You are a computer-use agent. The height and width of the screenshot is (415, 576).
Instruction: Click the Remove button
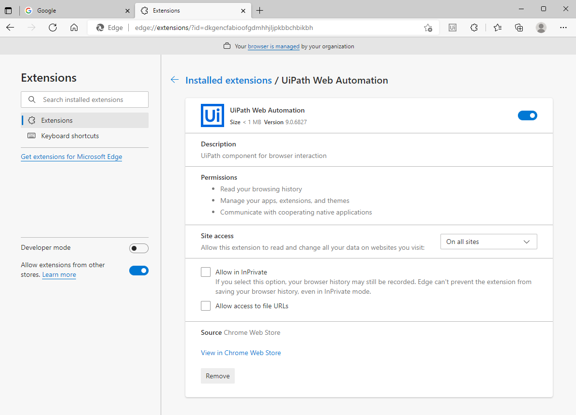[x=218, y=376]
